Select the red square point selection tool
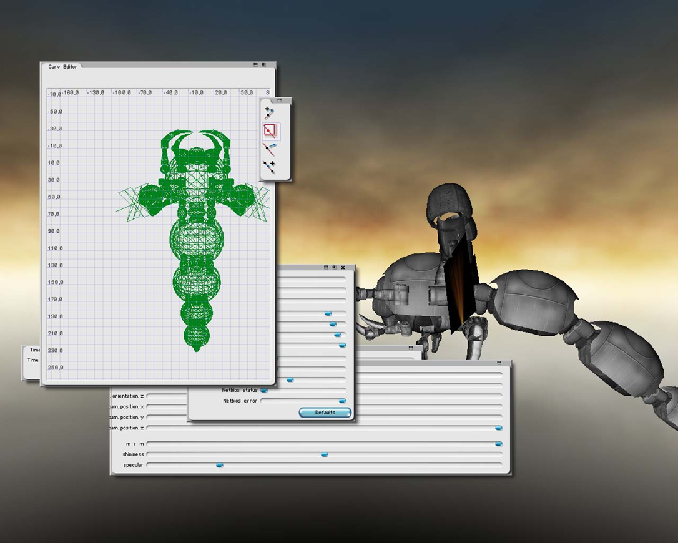The width and height of the screenshot is (678, 543). (x=270, y=131)
